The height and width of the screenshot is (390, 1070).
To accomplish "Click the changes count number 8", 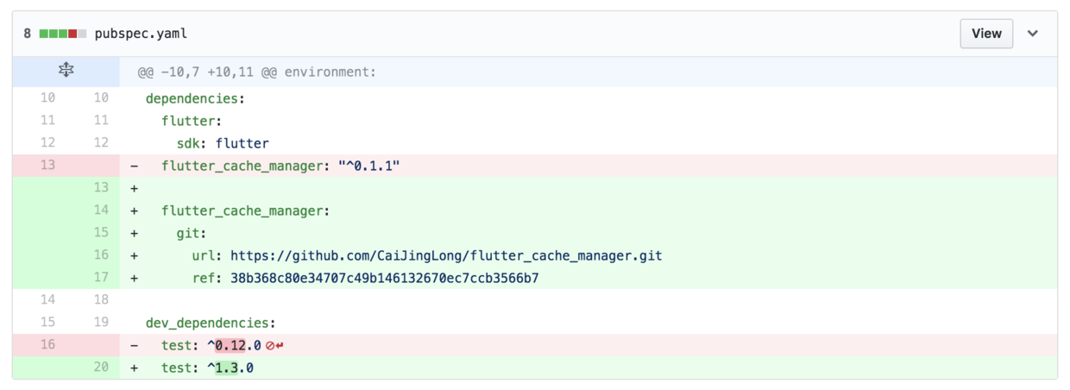I will (28, 34).
